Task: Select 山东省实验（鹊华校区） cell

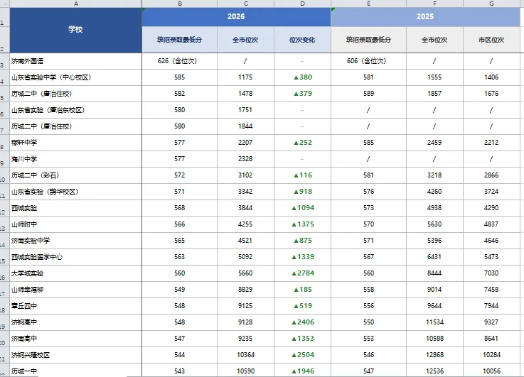Action: coord(76,192)
